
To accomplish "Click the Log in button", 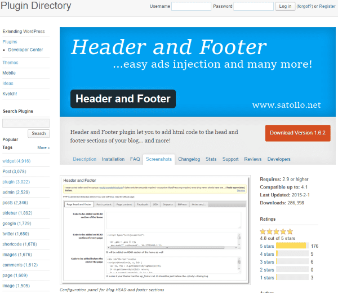I will pyautogui.click(x=285, y=6).
